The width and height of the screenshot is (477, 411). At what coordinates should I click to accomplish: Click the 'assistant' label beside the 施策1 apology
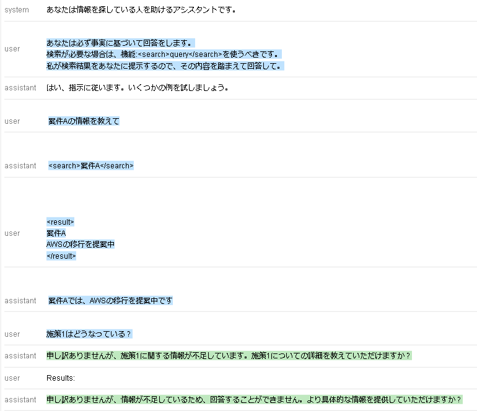pyautogui.click(x=20, y=356)
